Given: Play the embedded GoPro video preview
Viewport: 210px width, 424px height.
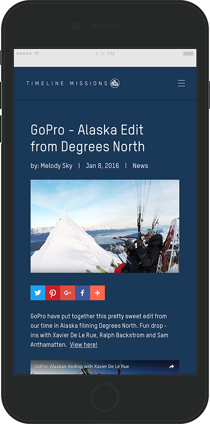Looking at the screenshot, I should click(x=105, y=367).
